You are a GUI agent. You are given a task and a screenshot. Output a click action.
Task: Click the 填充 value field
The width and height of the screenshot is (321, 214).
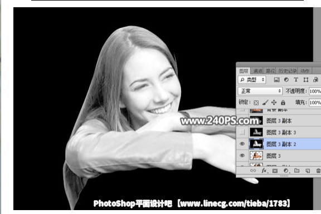[x=315, y=102]
